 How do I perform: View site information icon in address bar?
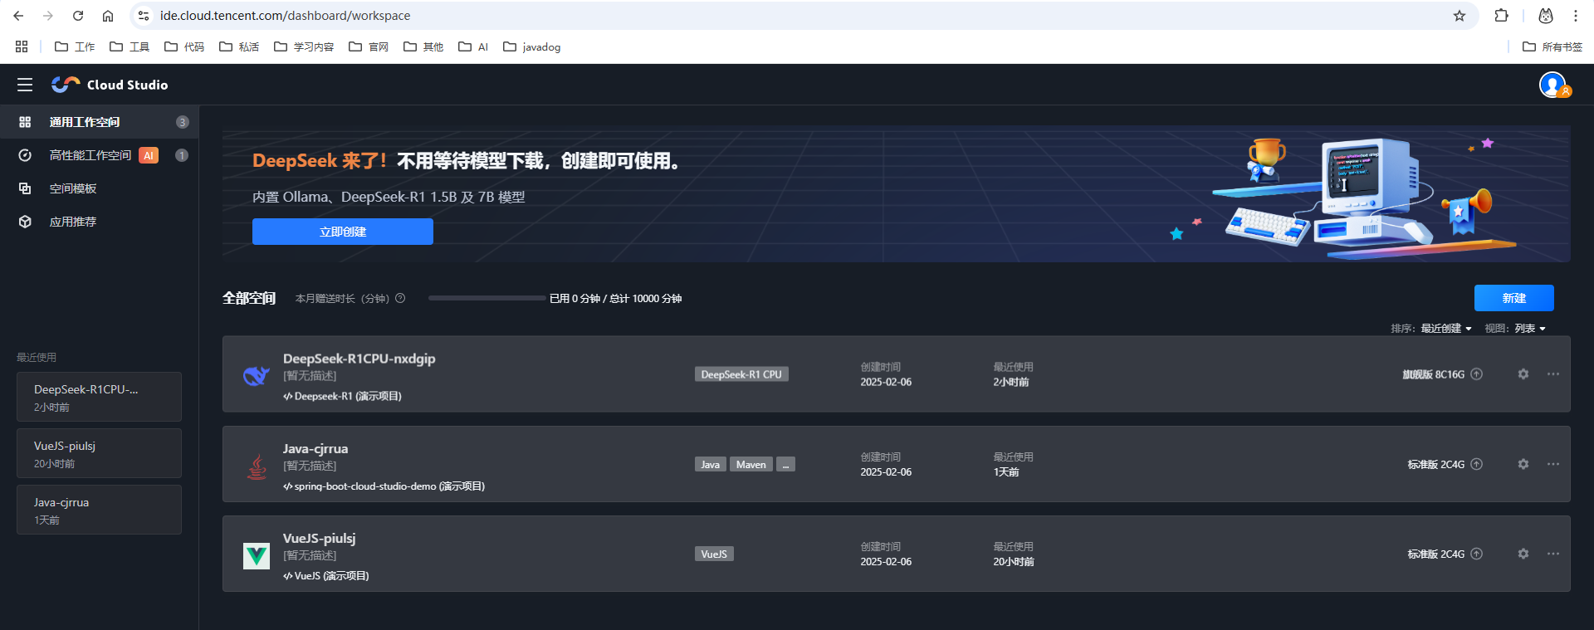[144, 16]
